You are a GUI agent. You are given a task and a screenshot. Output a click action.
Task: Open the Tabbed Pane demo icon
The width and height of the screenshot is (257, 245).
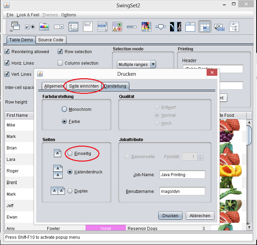(x=190, y=26)
